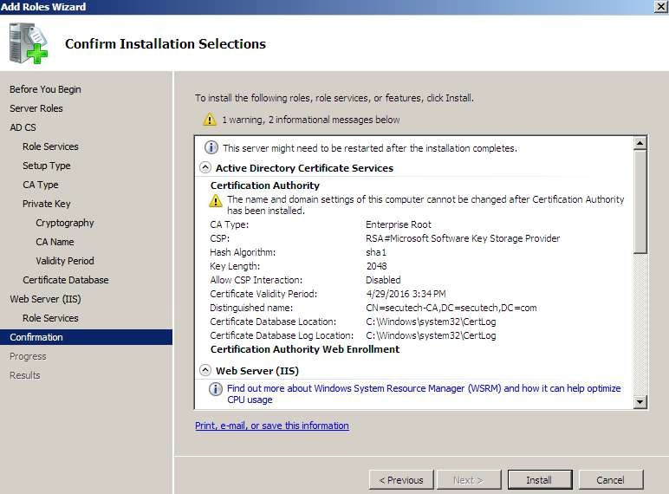Click the scrollbar up arrow
The image size is (669, 494).
point(640,143)
